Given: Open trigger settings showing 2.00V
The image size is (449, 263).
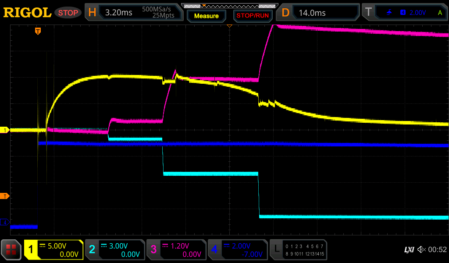Looking at the screenshot, I should click(410, 13).
